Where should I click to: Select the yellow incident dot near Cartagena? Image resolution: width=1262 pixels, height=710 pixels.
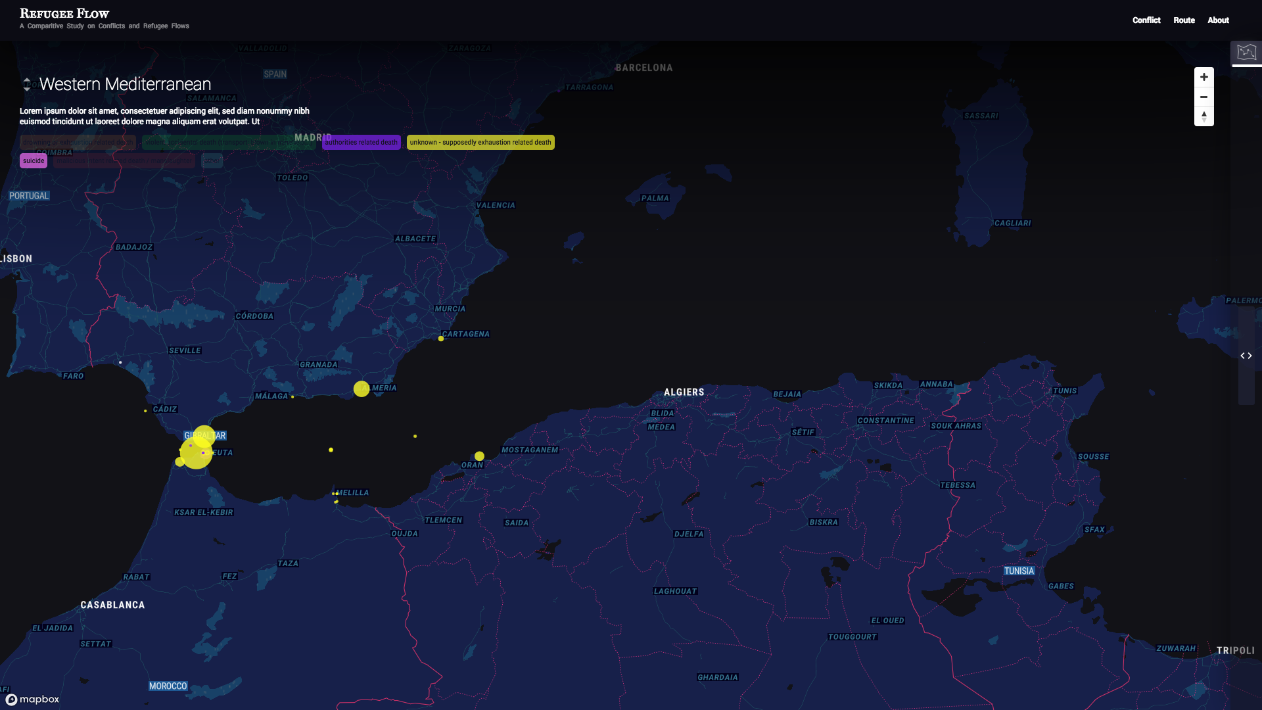(441, 339)
